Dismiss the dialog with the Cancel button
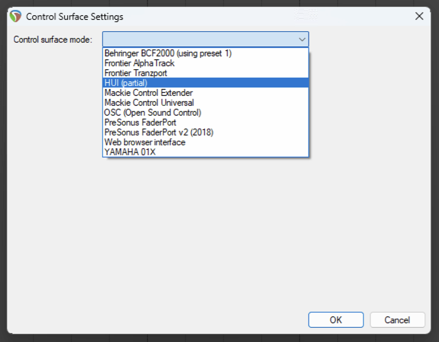Image resolution: width=439 pixels, height=342 pixels. (397, 320)
